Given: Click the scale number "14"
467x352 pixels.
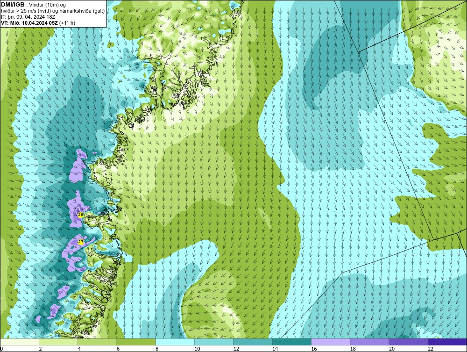Looking at the screenshot, I should click(275, 349).
